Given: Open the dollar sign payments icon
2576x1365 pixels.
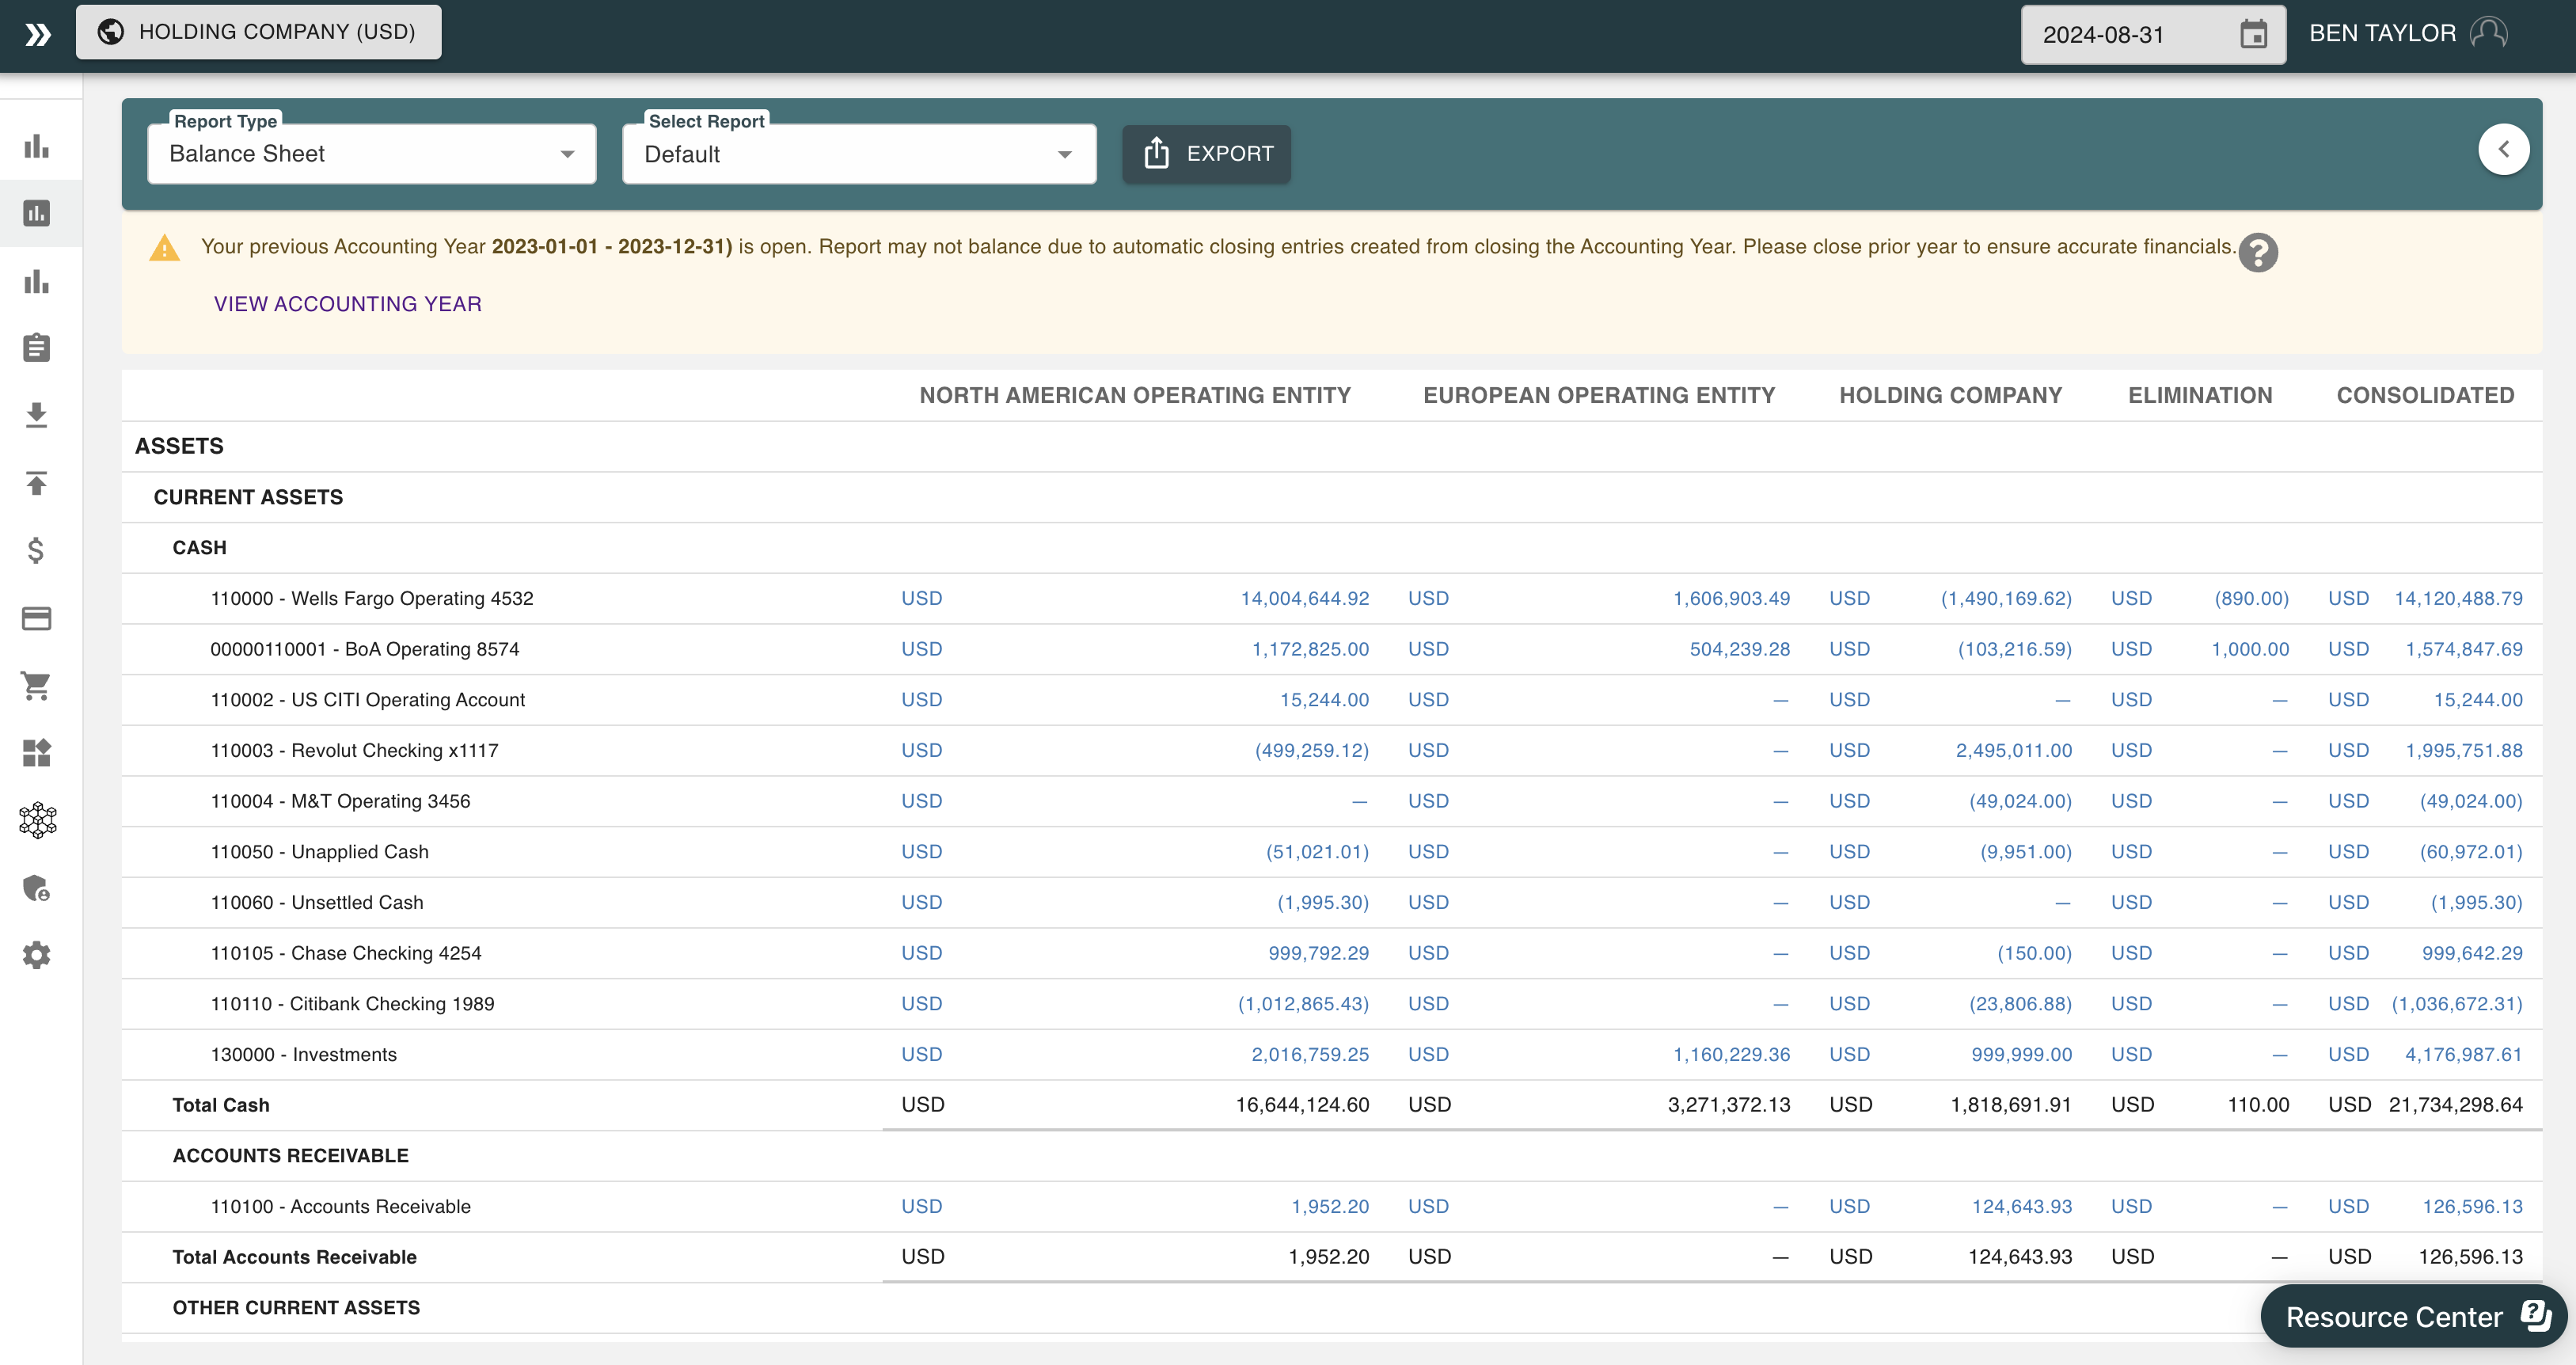Looking at the screenshot, I should point(37,549).
